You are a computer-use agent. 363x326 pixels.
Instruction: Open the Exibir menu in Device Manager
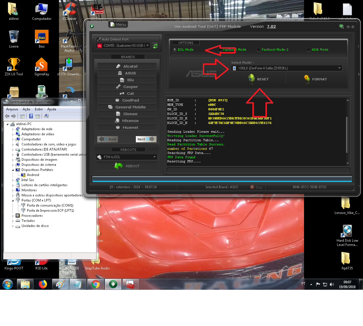pyautogui.click(x=39, y=109)
